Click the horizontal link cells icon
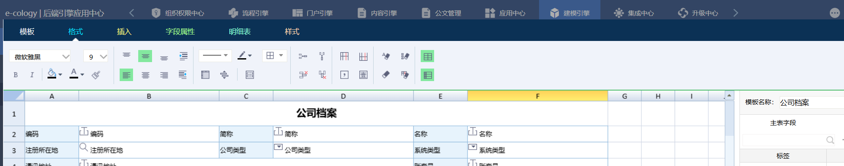 click(x=303, y=56)
